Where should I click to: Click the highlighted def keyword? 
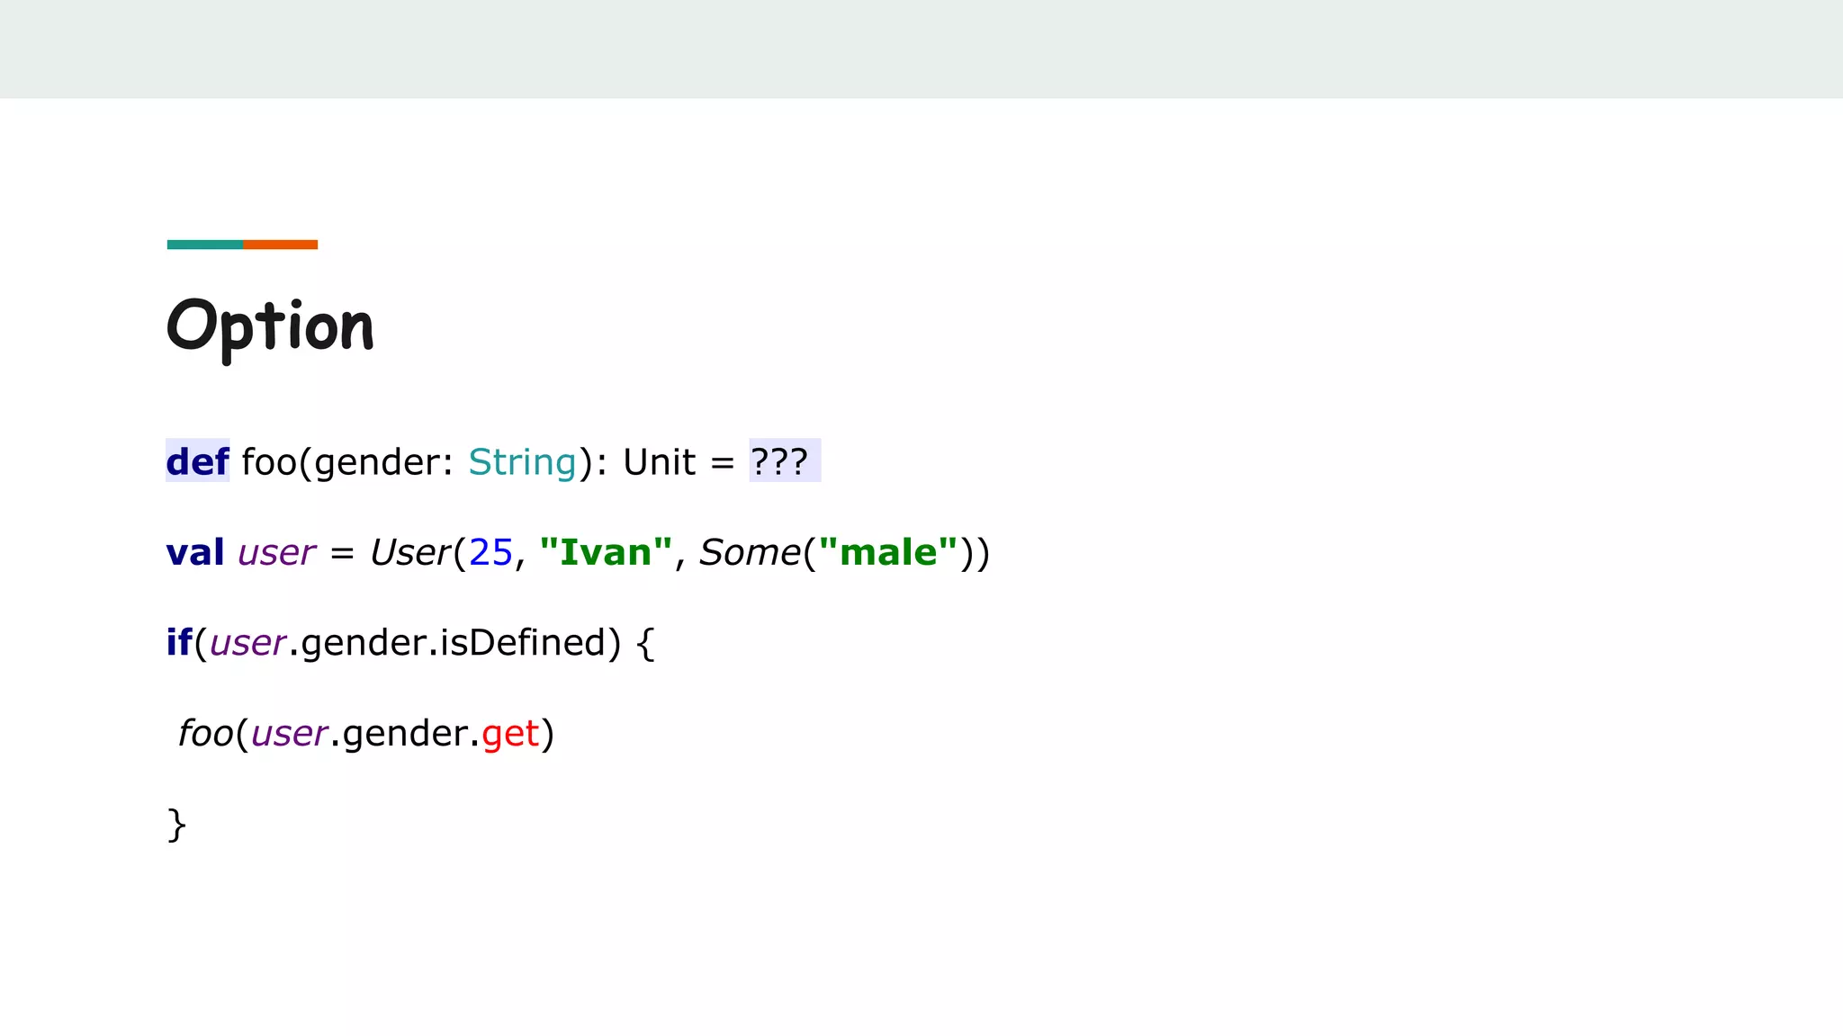(197, 462)
